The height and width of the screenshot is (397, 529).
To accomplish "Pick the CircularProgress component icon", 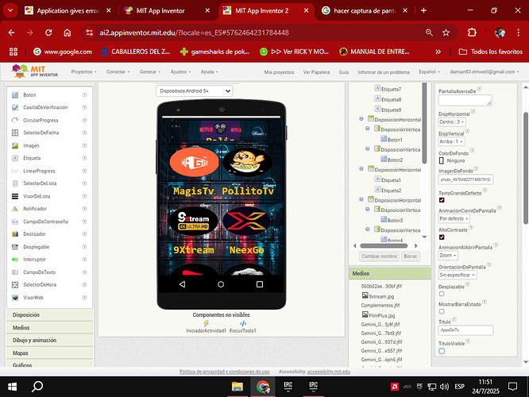I will coord(16,120).
